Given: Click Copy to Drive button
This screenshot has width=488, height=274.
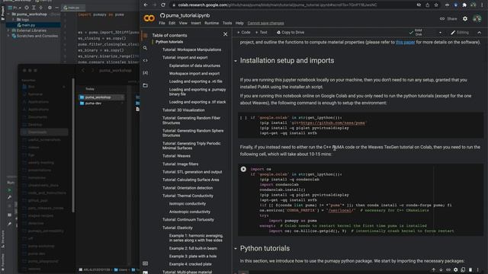Looking at the screenshot, I should point(290,32).
